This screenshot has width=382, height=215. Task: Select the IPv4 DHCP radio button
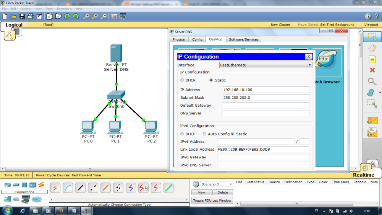pos(182,80)
